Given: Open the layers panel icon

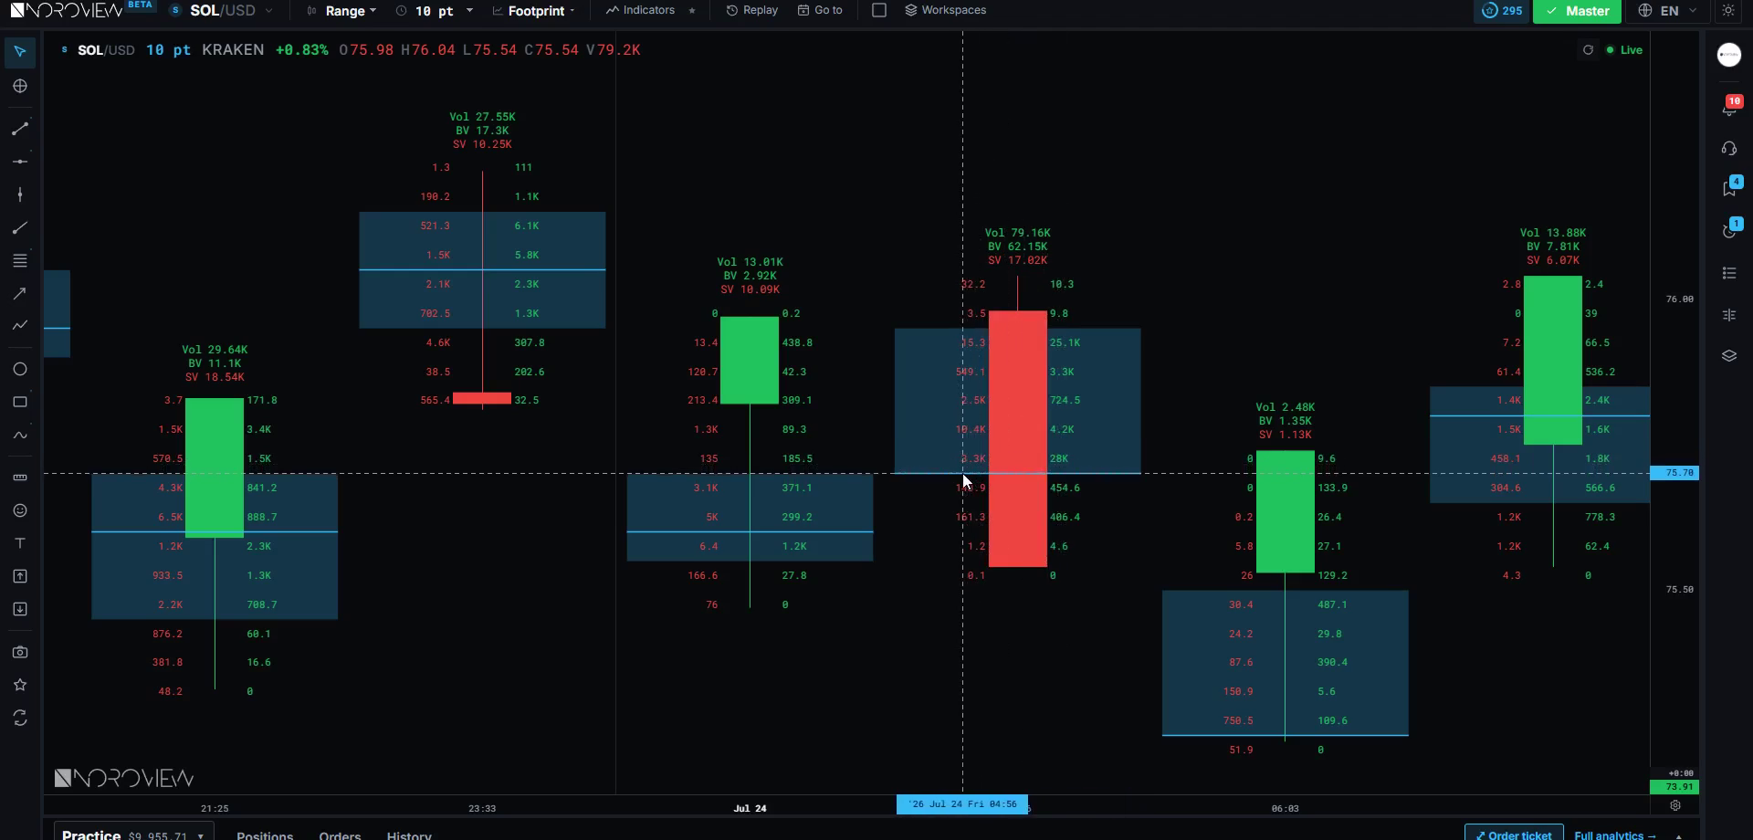Looking at the screenshot, I should pos(1729,356).
